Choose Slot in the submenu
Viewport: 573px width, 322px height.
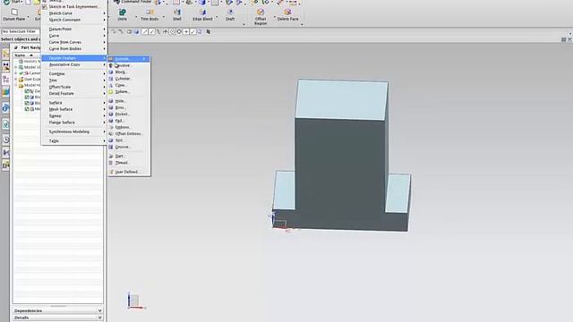click(x=129, y=140)
